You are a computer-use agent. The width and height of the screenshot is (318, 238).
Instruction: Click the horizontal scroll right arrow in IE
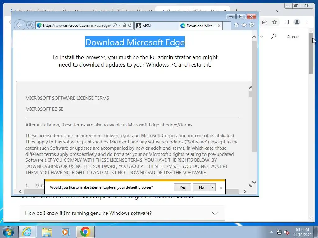coord(245,192)
